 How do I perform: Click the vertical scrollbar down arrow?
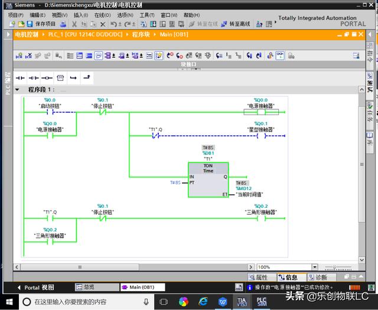361,260
